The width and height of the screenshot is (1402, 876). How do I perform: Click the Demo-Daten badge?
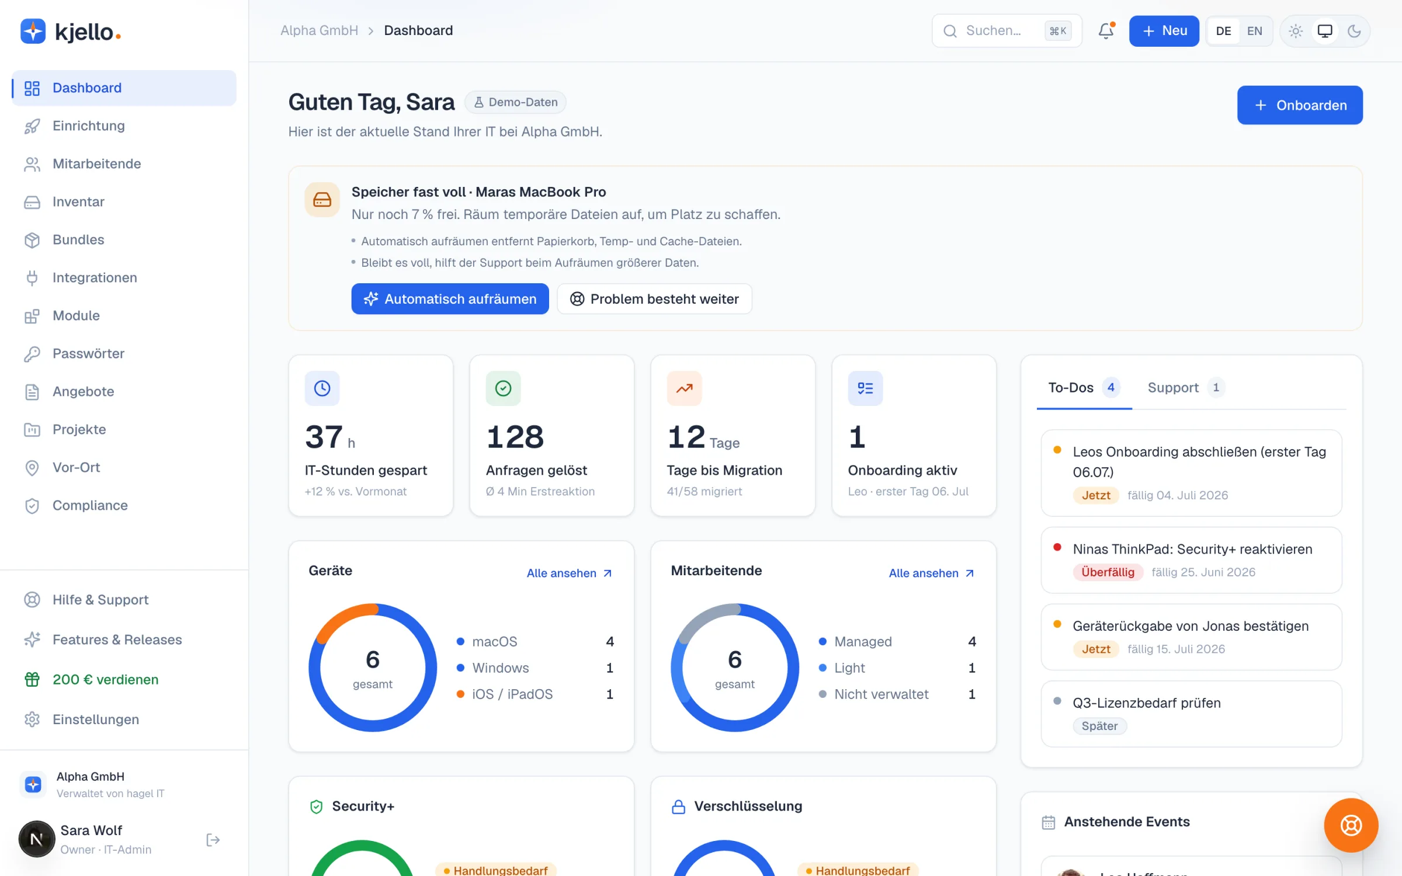coord(515,102)
